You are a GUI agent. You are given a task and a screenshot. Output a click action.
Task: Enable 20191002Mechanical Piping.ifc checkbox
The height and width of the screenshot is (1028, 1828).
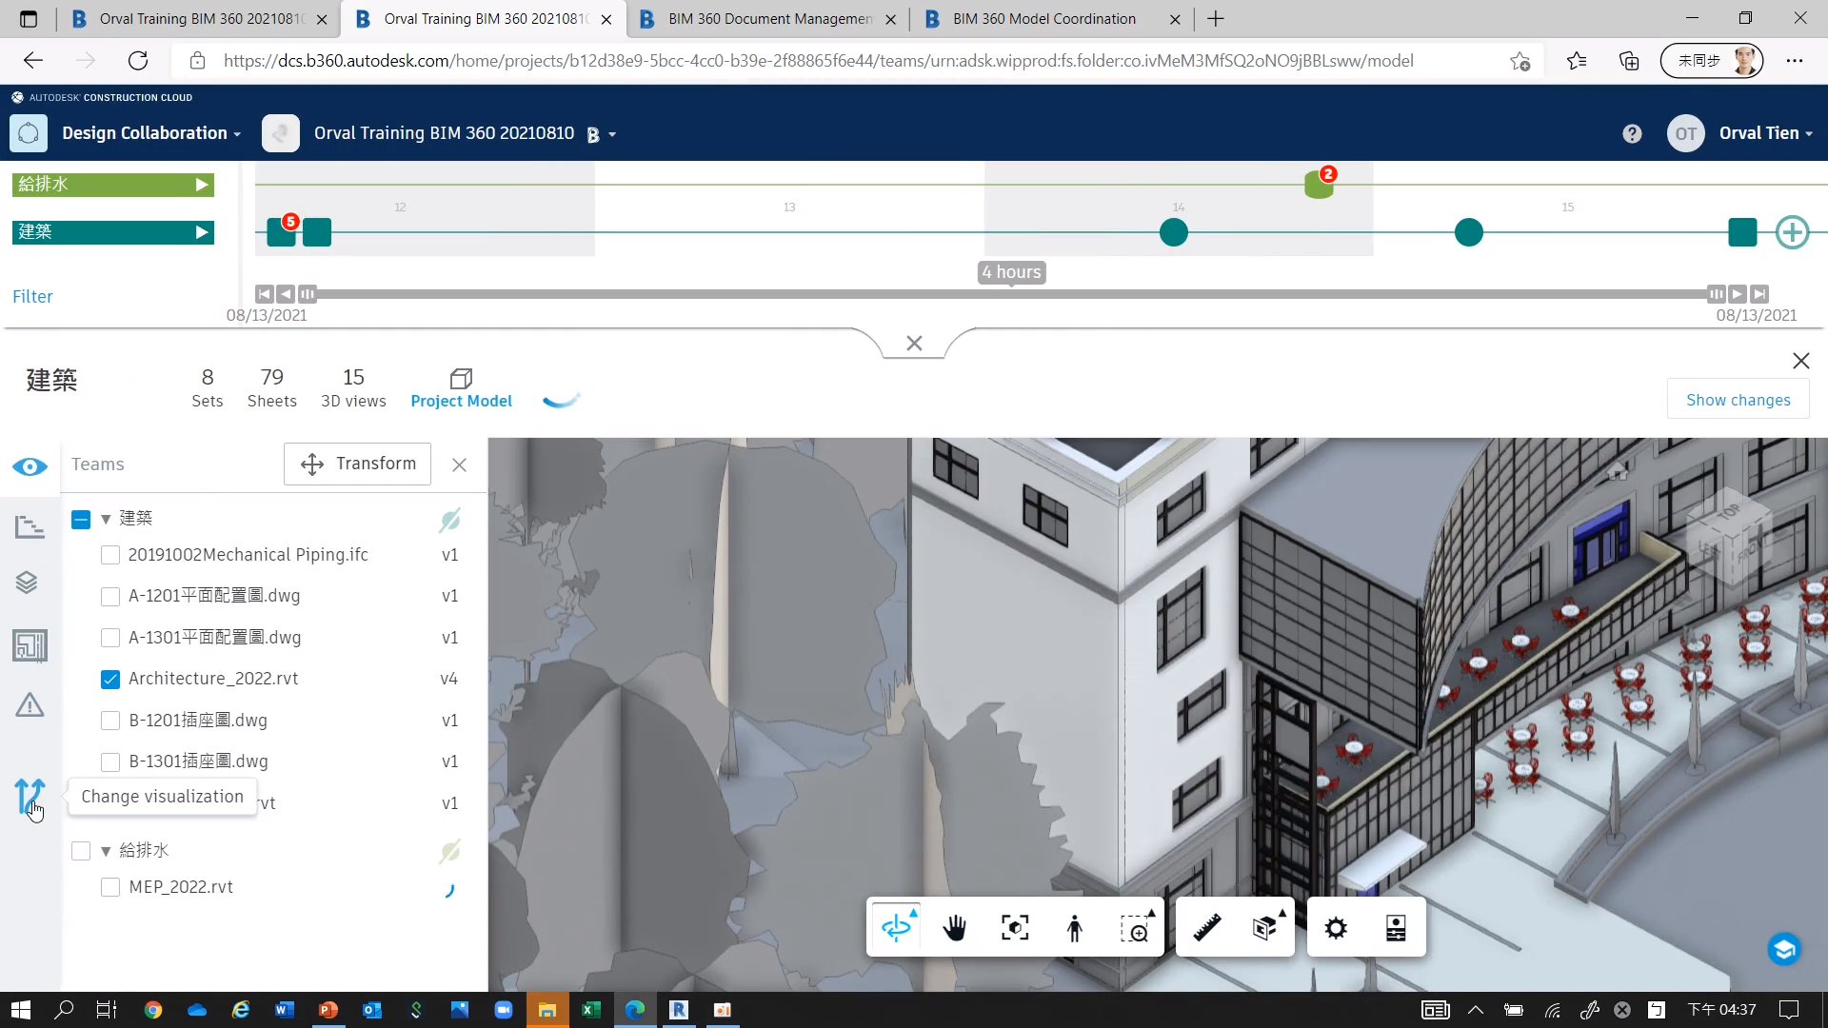(x=110, y=555)
